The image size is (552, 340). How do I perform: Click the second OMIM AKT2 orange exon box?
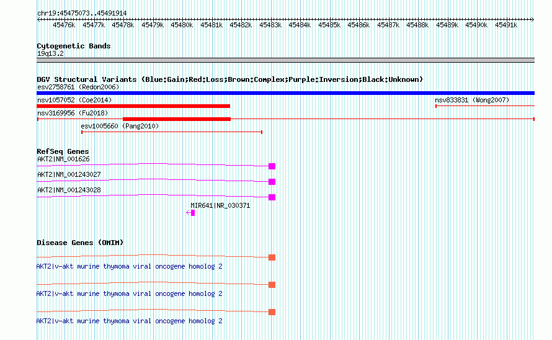tap(272, 285)
